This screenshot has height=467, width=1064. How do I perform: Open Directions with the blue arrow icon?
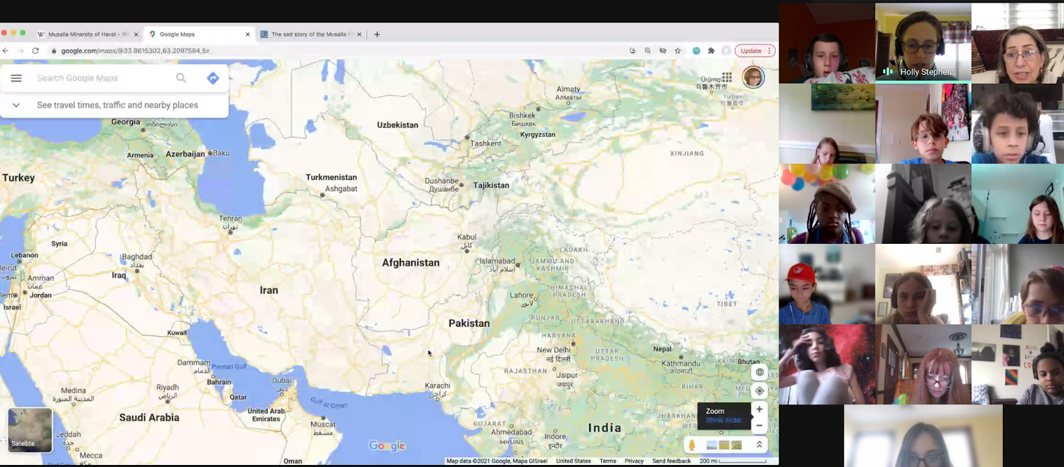[x=213, y=78]
